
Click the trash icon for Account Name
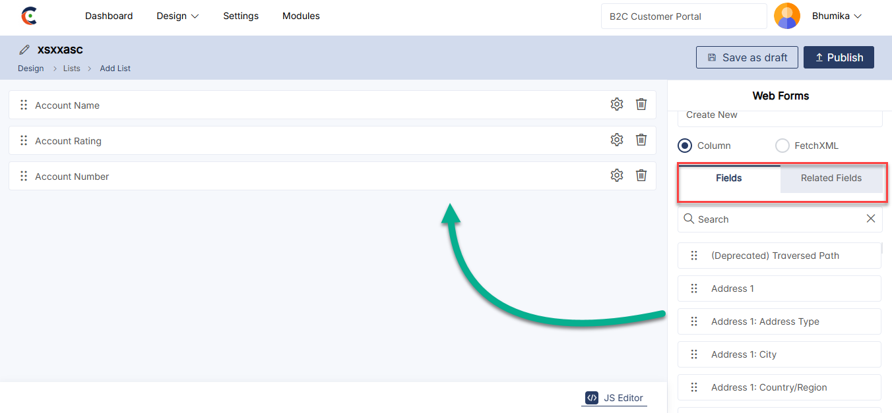point(641,104)
